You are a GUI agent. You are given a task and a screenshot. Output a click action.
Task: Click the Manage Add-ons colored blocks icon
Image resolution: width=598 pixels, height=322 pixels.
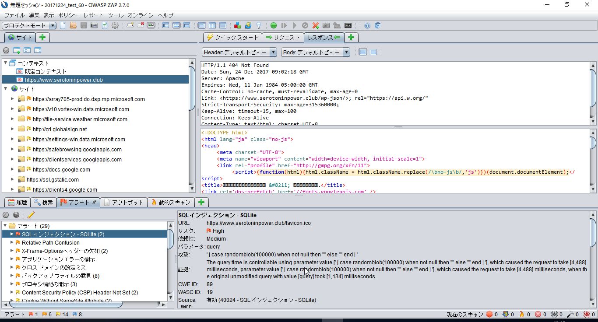coord(237,25)
